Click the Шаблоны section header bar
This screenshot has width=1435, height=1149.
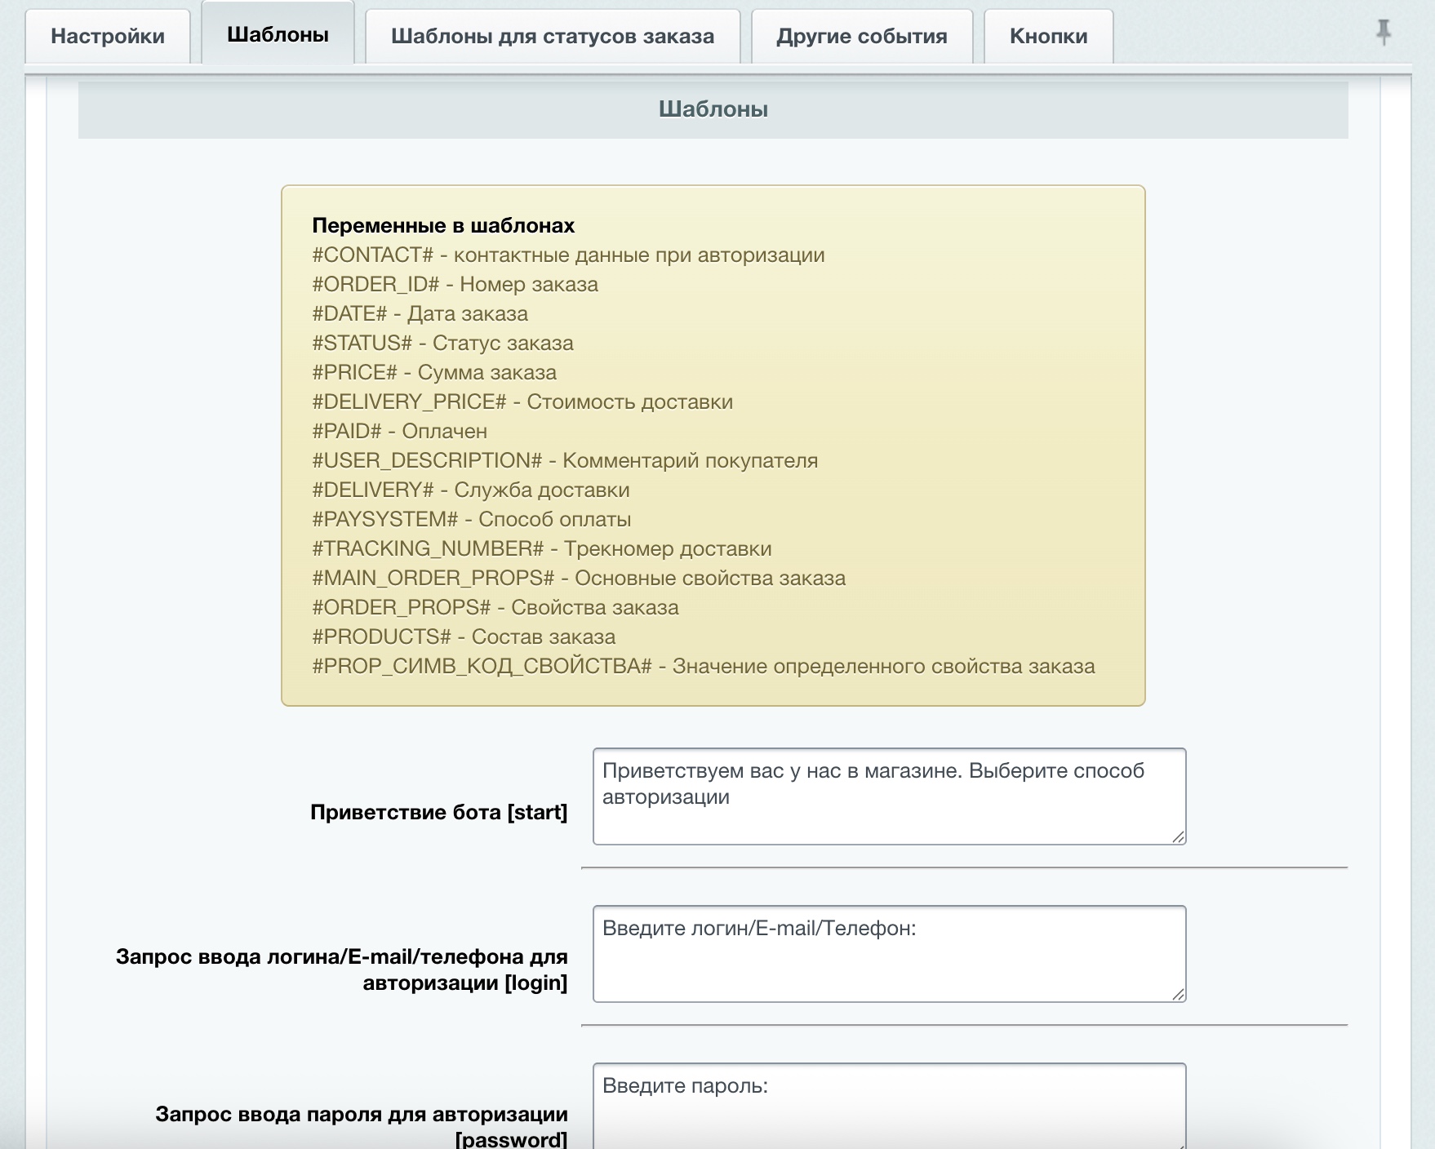(x=713, y=109)
